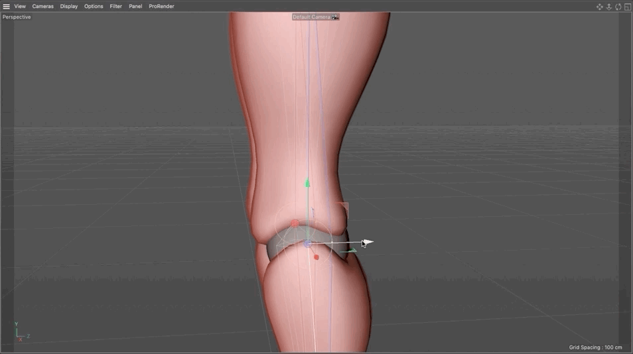Select the camera orbit rotate icon

pos(618,7)
